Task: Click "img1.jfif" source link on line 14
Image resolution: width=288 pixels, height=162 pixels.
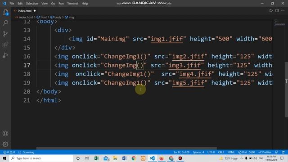Action: tap(166, 39)
